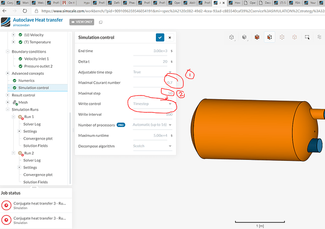Open the shaded render mode cube menu
This screenshot has height=229, width=325.
(x=244, y=37)
